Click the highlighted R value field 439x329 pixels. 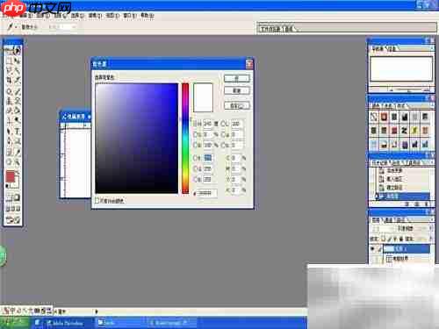pos(208,158)
